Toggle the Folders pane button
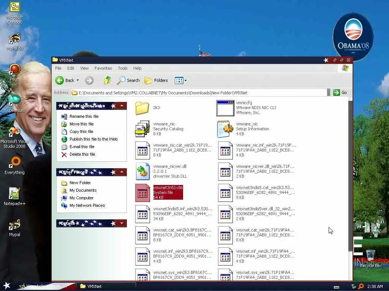 pyautogui.click(x=156, y=80)
